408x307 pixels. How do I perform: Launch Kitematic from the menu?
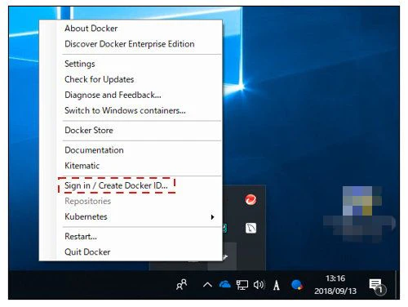(x=82, y=166)
